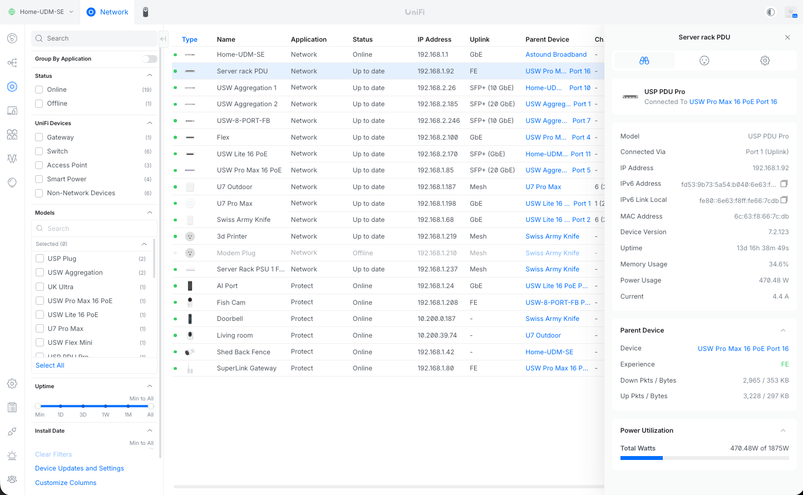Open the settings gear in left sidebar
The image size is (803, 495).
(12, 384)
